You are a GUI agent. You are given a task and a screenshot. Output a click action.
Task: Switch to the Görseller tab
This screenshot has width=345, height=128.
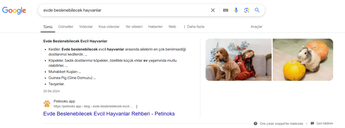(x=66, y=27)
